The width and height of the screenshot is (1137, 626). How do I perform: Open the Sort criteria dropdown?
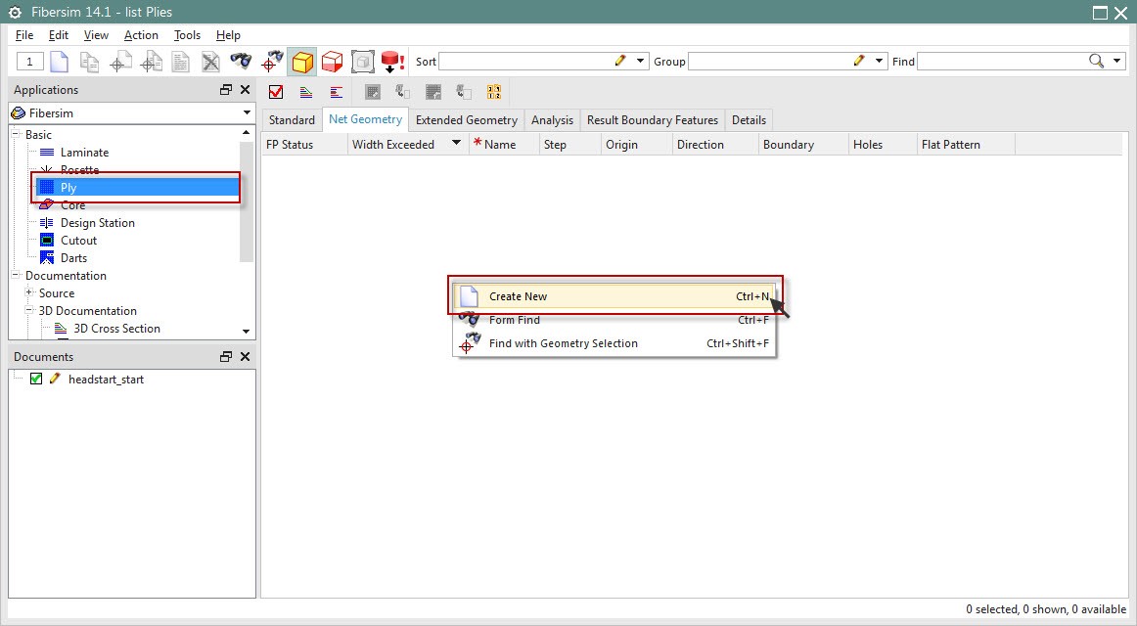640,61
